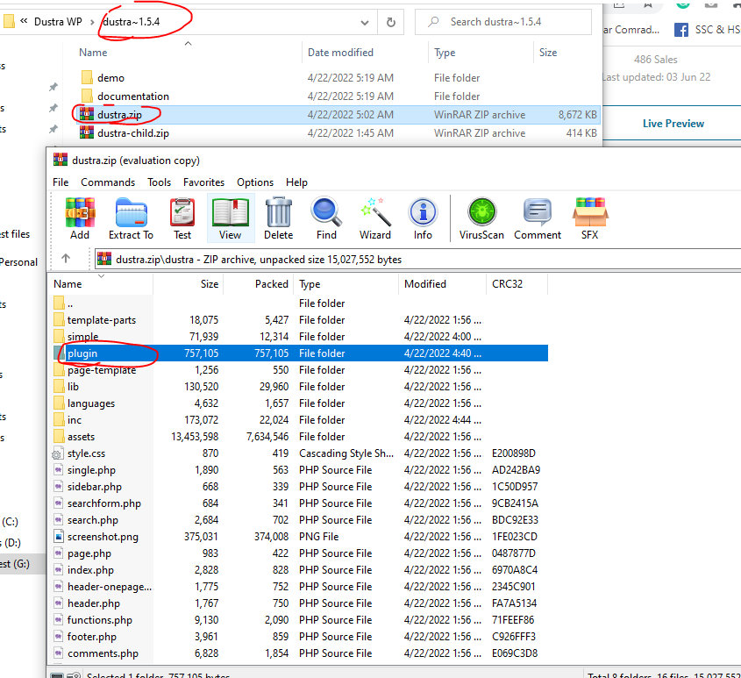The image size is (741, 678).
Task: Click the search magnifier in Explorer
Action: [433, 22]
